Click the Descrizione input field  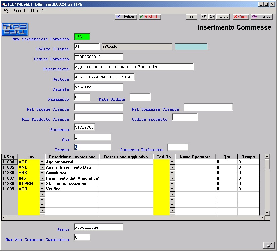click(134, 67)
